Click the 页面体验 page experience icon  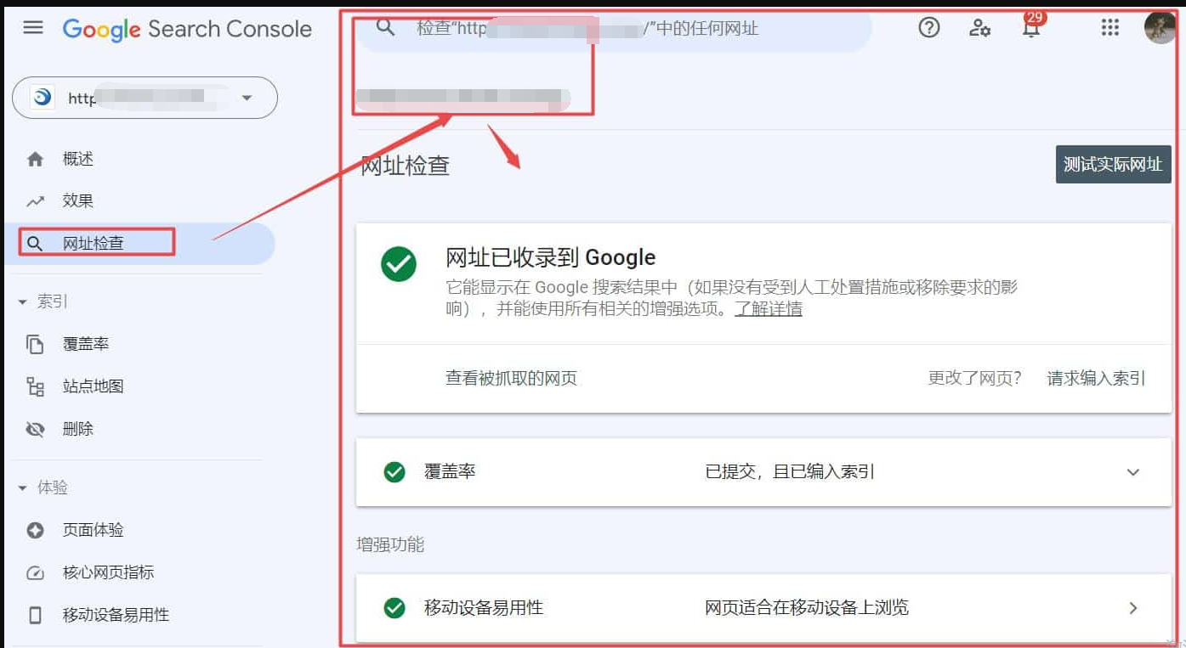(x=35, y=530)
